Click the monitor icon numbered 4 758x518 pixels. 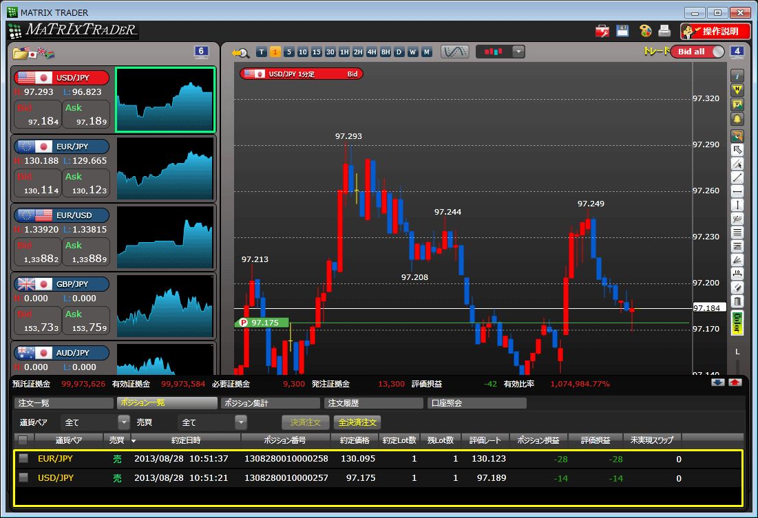tap(737, 52)
